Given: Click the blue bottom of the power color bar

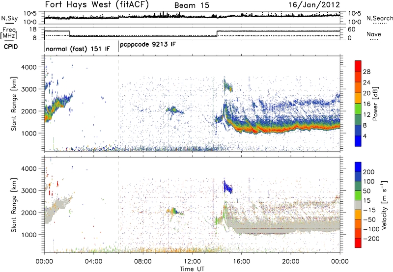Looking at the screenshot, I should tap(358, 141).
